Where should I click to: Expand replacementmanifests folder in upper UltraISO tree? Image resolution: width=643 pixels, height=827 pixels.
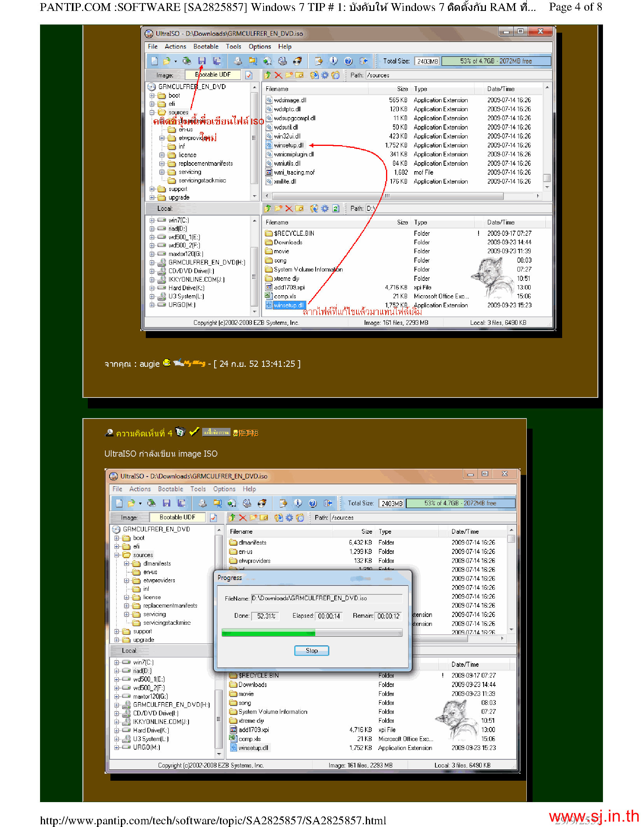coord(162,164)
